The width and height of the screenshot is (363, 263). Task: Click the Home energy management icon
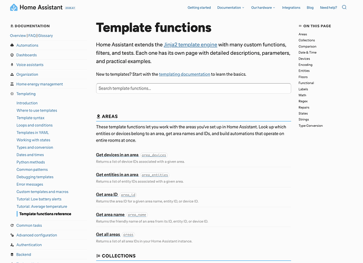coord(12,84)
